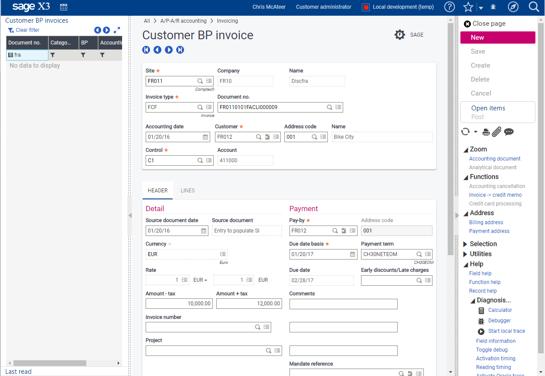This screenshot has height=376, width=545.
Task: Click the Local development (temp) endpoint
Action: point(398,7)
